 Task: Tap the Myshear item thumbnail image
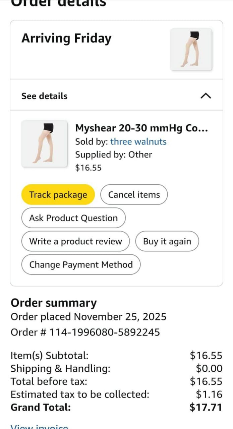point(44,143)
